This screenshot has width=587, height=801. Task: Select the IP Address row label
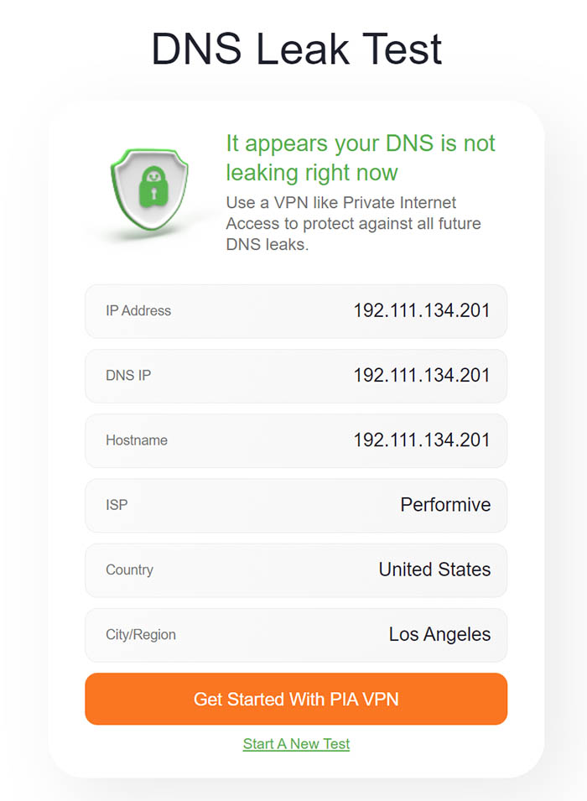[x=138, y=310]
